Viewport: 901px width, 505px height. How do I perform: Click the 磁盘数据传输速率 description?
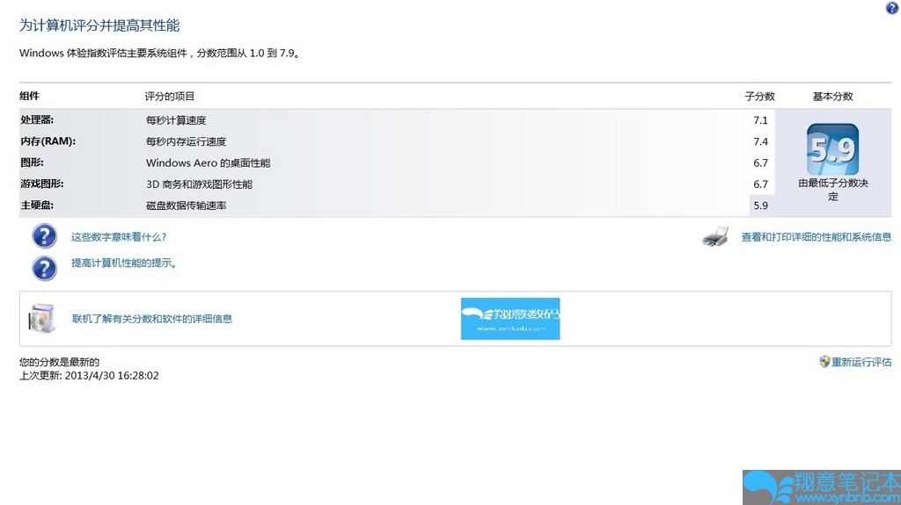(187, 205)
